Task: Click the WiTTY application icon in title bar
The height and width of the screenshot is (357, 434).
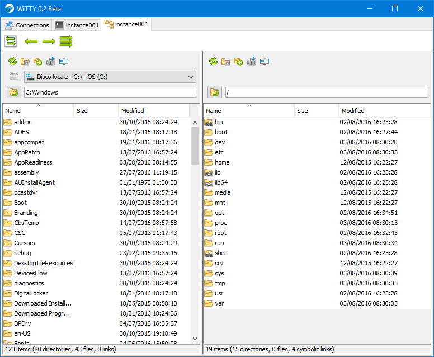Action: click(9, 8)
